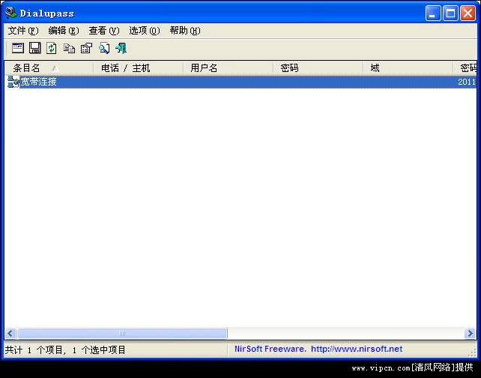Open the NirSoft Freeware website link
The height and width of the screenshot is (378, 481).
click(318, 349)
